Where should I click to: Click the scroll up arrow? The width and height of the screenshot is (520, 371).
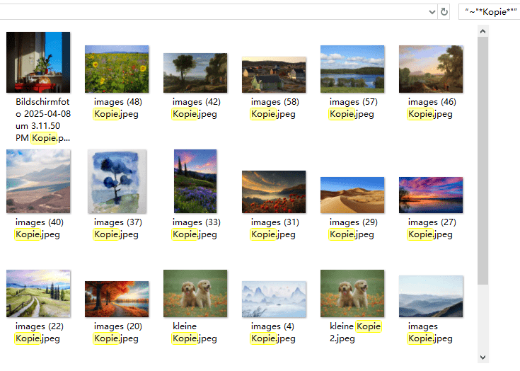(483, 31)
